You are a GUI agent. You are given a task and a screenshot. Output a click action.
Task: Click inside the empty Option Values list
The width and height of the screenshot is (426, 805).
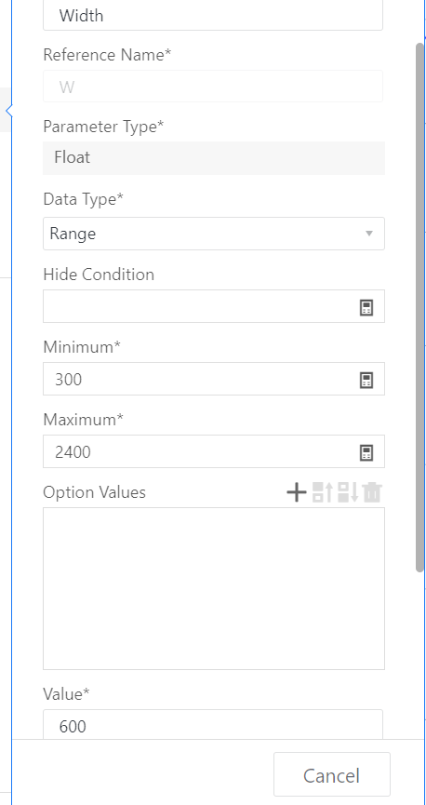point(214,589)
